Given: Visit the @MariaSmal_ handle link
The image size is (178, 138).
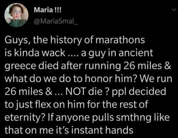Looking at the screenshot, I should [56, 21].
